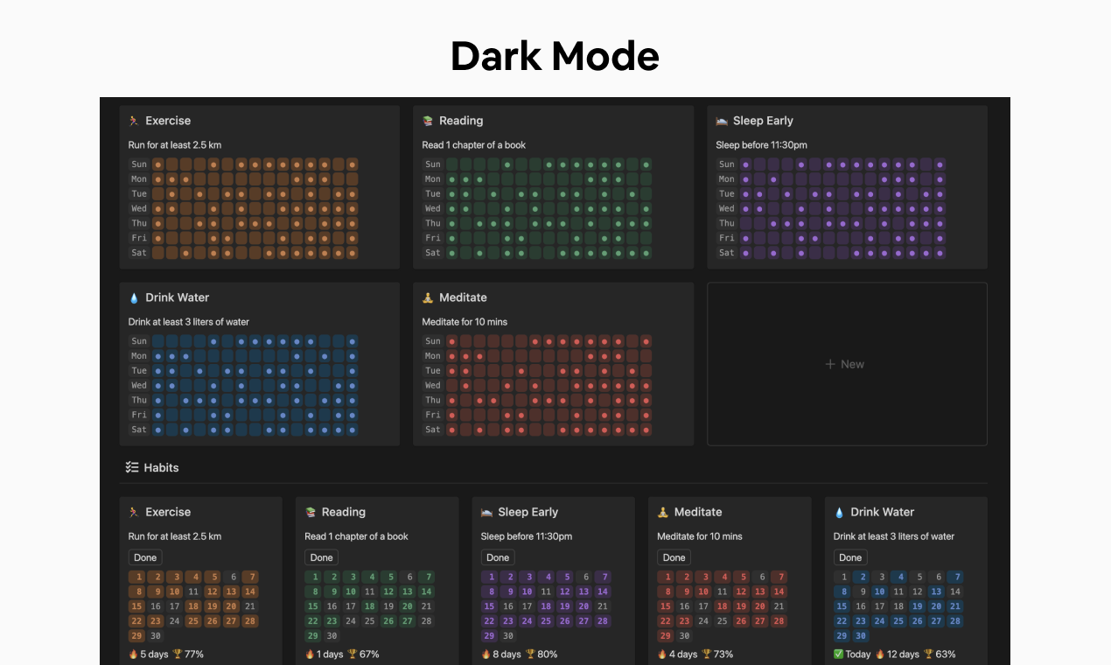Mark Exercise as Done
This screenshot has height=665, width=1111.
[x=145, y=557]
